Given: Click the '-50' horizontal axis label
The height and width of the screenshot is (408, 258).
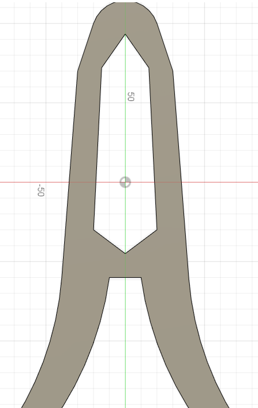Looking at the screenshot, I should pos(41,190).
